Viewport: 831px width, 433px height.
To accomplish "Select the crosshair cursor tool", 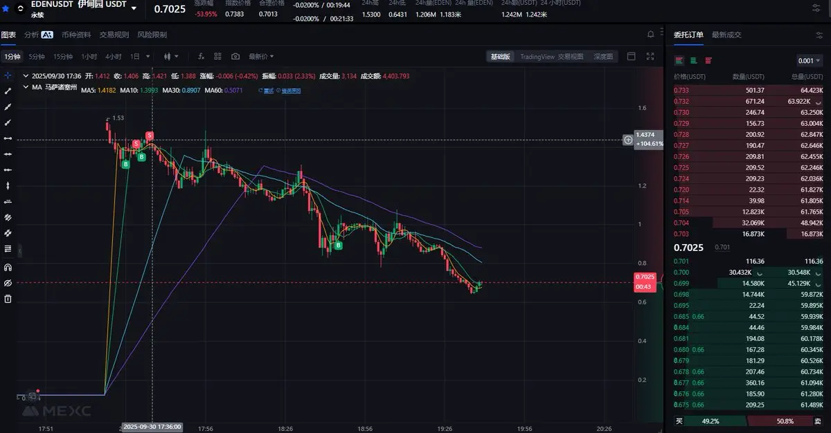I will pos(8,75).
